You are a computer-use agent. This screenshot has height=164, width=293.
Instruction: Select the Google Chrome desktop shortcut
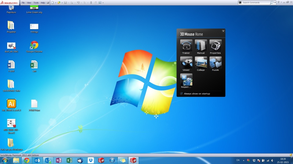coord(34,47)
